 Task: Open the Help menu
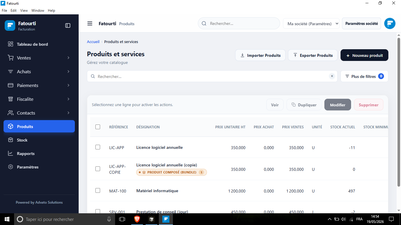point(51,11)
